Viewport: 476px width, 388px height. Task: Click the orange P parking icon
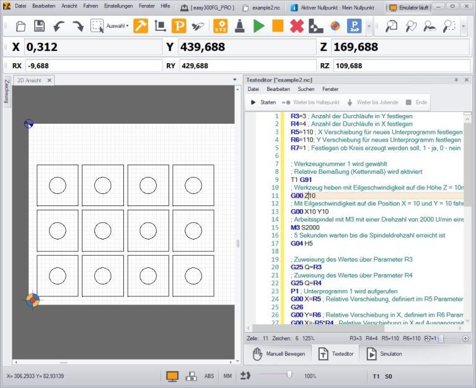point(179,26)
